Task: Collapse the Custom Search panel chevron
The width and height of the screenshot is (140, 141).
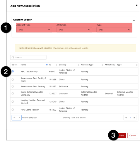Action: point(134,21)
